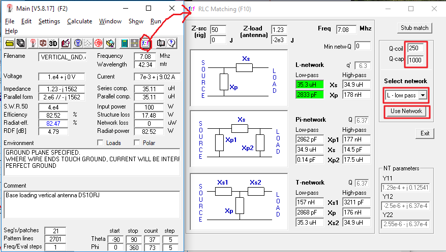Click the Freq field in RLC Matching
This screenshot has width=446, height=252.
(346, 29)
